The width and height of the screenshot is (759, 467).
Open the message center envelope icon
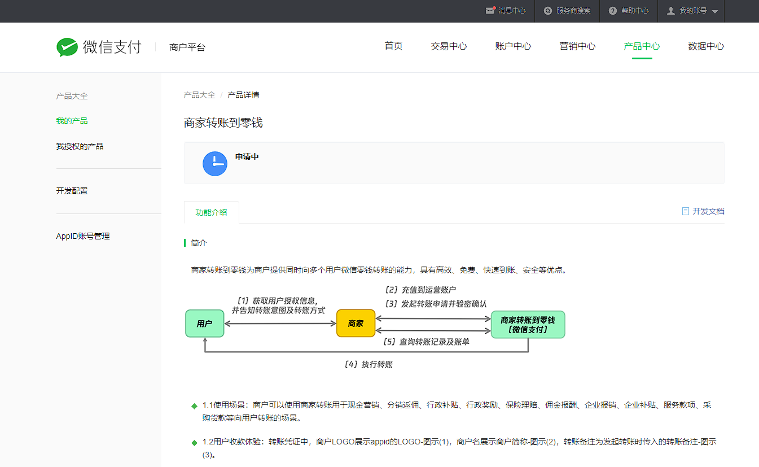click(490, 11)
